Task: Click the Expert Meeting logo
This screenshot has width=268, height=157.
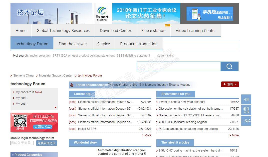Action: coord(102,13)
